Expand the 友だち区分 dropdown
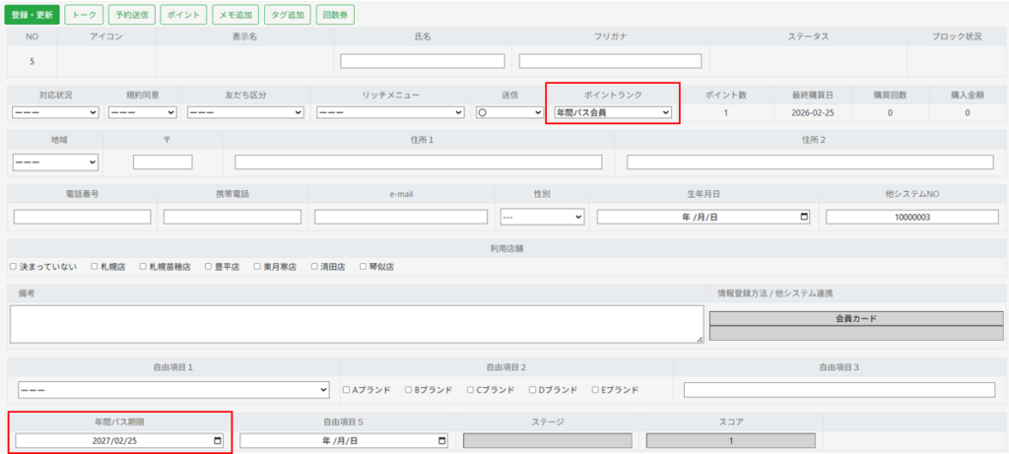The height and width of the screenshot is (454, 1009). tap(245, 112)
